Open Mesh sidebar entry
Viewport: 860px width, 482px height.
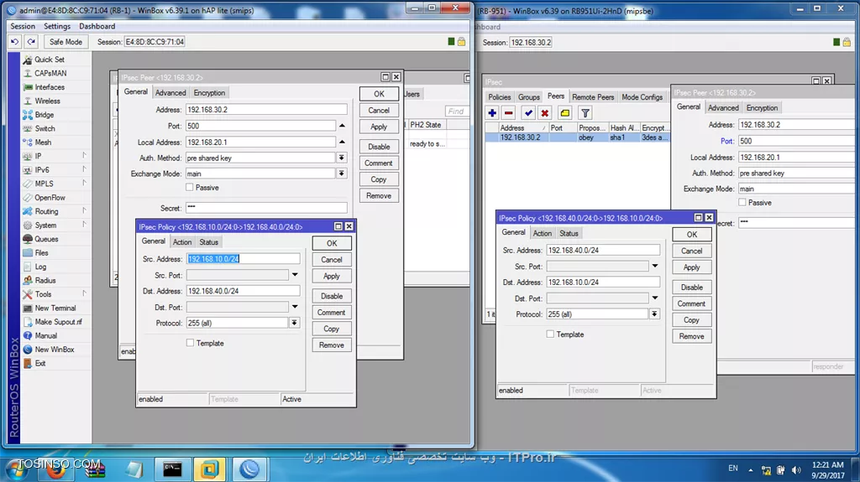click(x=43, y=142)
